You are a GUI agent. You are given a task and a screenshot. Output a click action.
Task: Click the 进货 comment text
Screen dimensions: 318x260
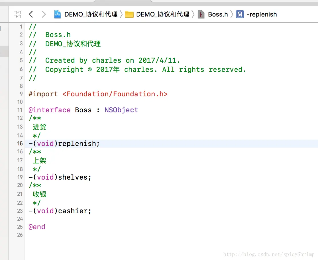(40, 127)
